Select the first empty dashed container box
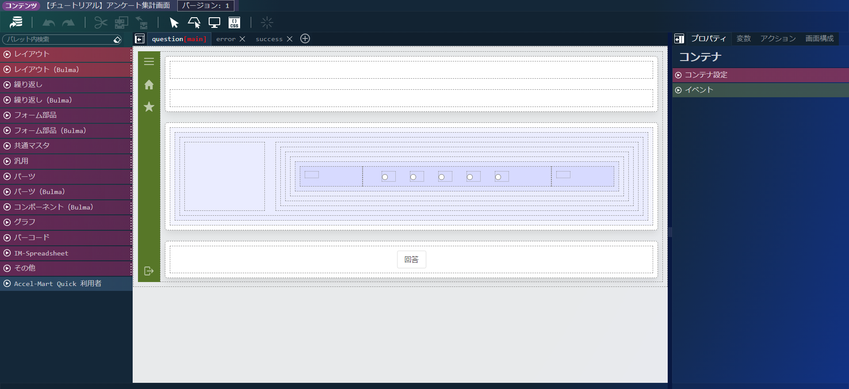This screenshot has height=389, width=849. click(411, 70)
